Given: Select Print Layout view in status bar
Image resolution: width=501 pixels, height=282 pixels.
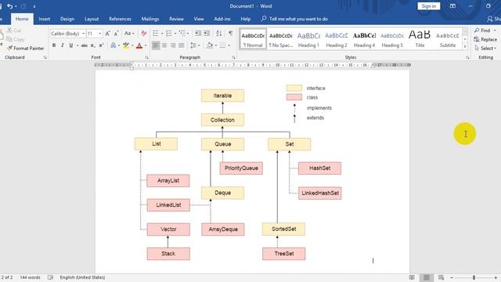Looking at the screenshot, I should (427, 277).
